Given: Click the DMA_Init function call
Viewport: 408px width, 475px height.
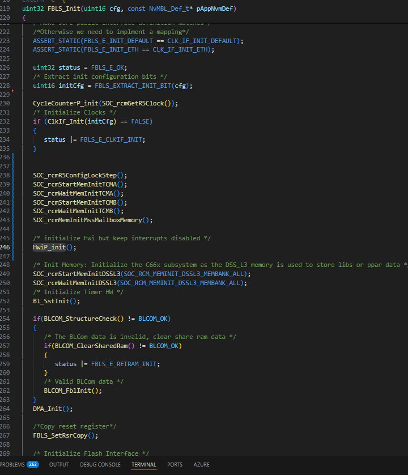Looking at the screenshot, I should [x=47, y=409].
